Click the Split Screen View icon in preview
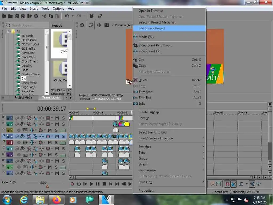This screenshot has height=205, width=273. (107, 25)
